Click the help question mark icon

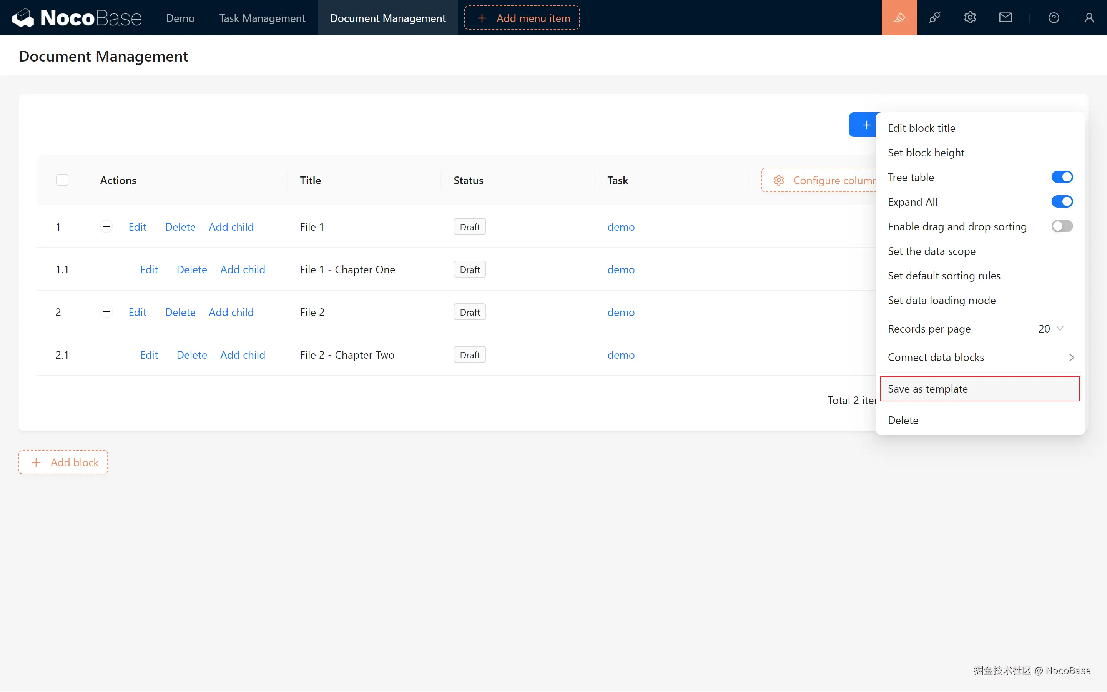(1054, 18)
